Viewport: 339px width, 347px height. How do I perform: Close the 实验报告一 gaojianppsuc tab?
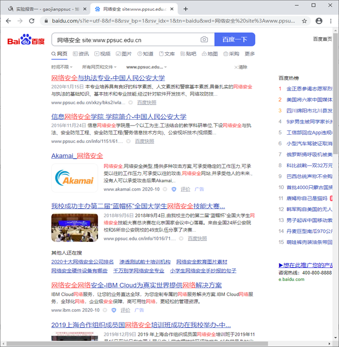point(85,9)
